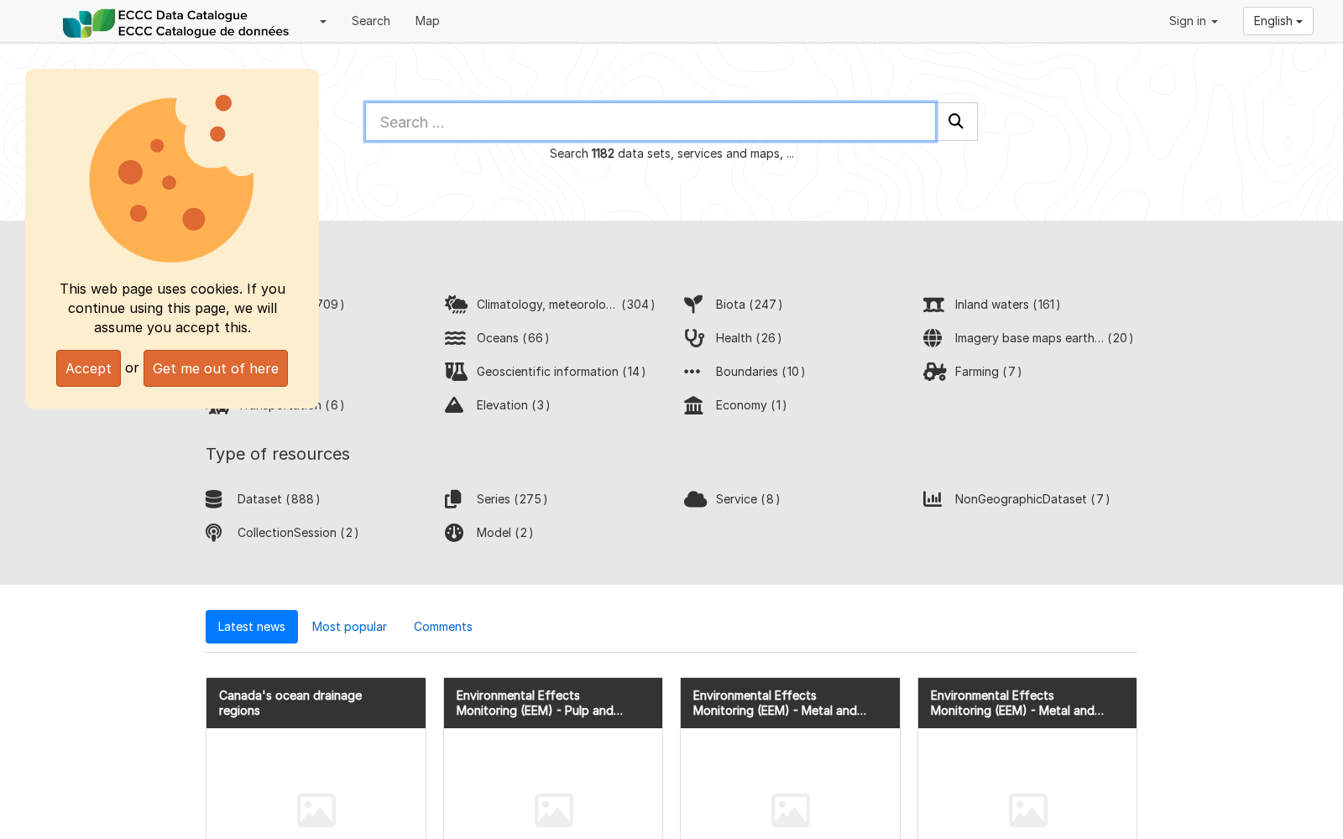Open the Boundaries (10) category
The image size is (1343, 839).
[x=760, y=372]
